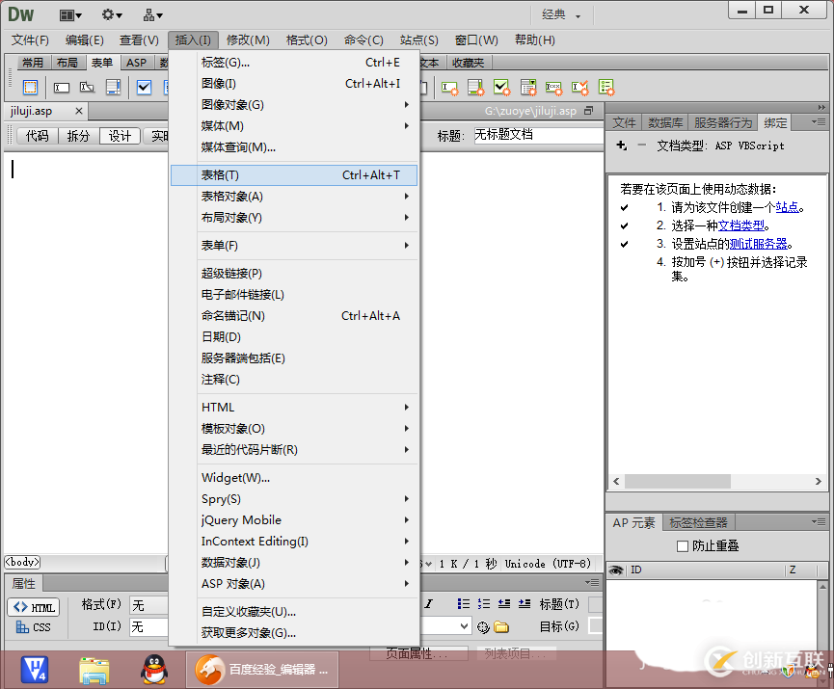
Task: Open the Dreamweaver extensions gear icon
Action: (x=109, y=15)
